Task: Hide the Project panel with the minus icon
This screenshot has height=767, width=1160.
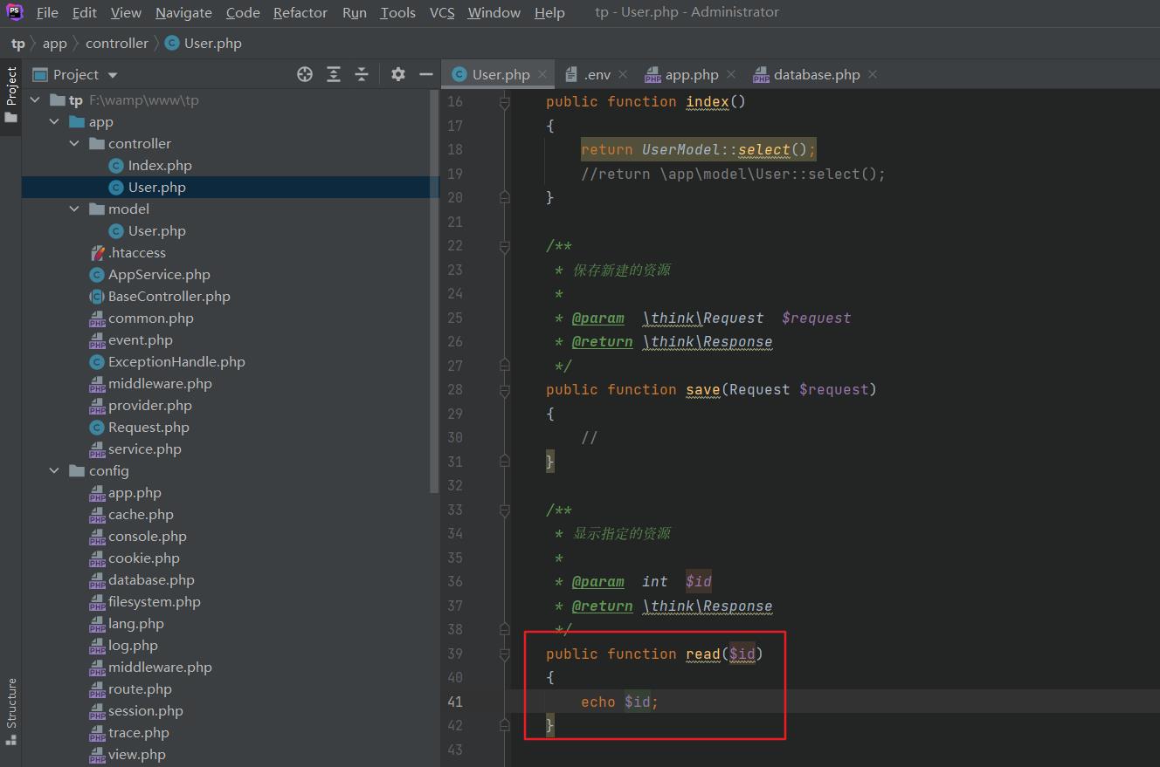Action: point(426,74)
